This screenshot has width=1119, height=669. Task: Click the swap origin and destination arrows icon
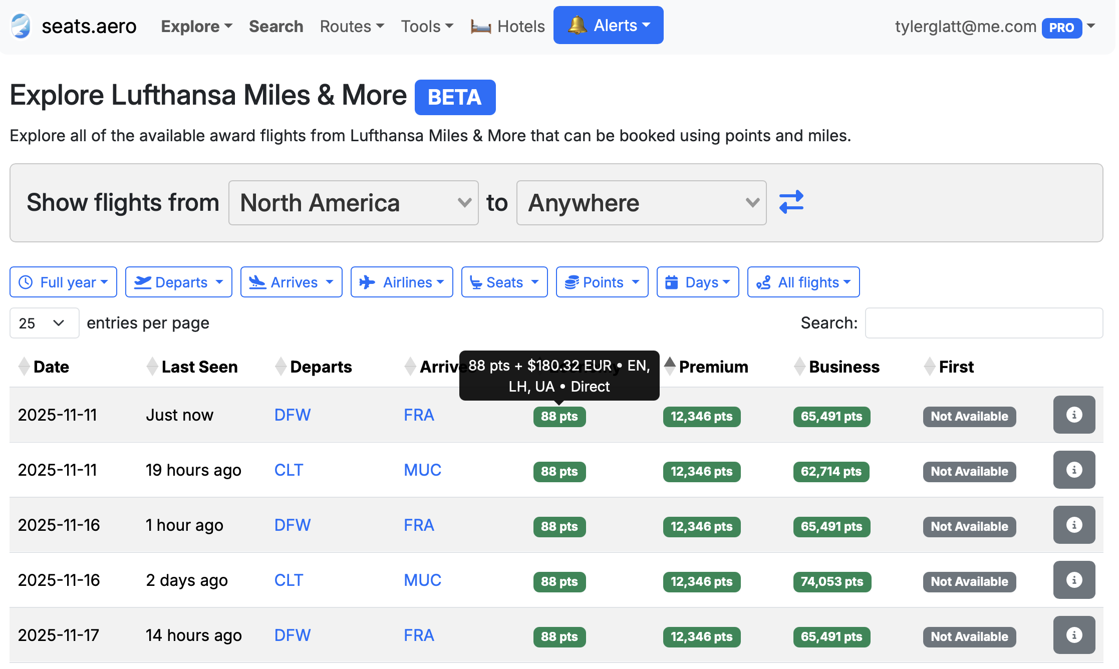click(x=792, y=202)
